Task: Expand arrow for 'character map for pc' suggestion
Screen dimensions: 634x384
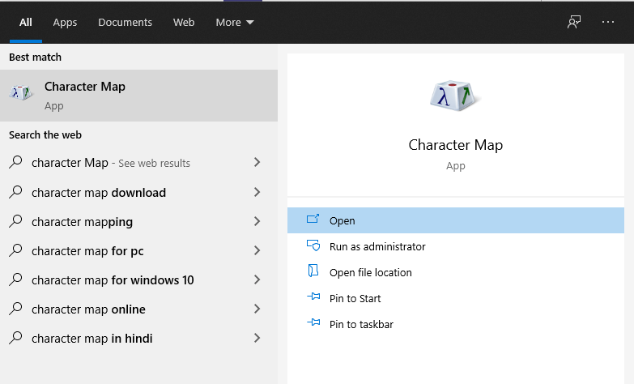Action: [x=257, y=250]
